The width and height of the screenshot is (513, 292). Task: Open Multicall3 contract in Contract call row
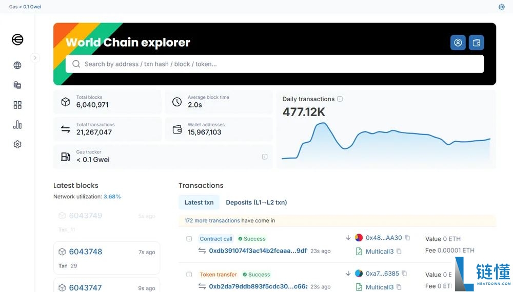(380, 252)
